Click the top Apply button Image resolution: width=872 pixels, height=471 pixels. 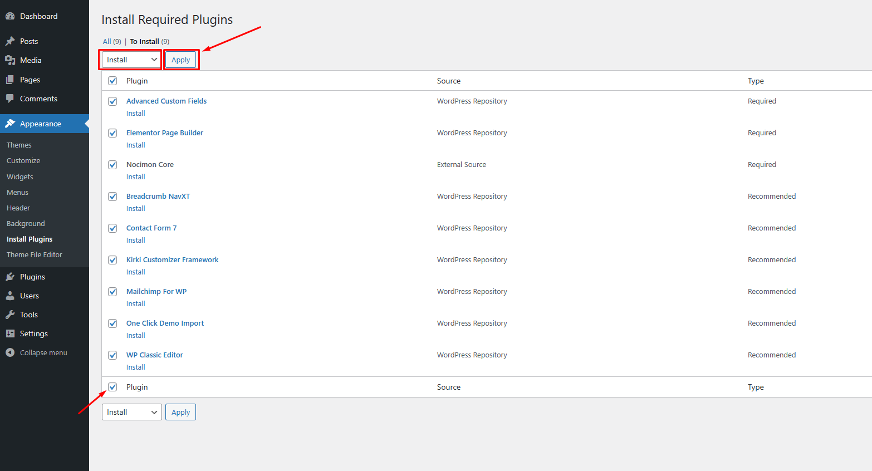180,60
